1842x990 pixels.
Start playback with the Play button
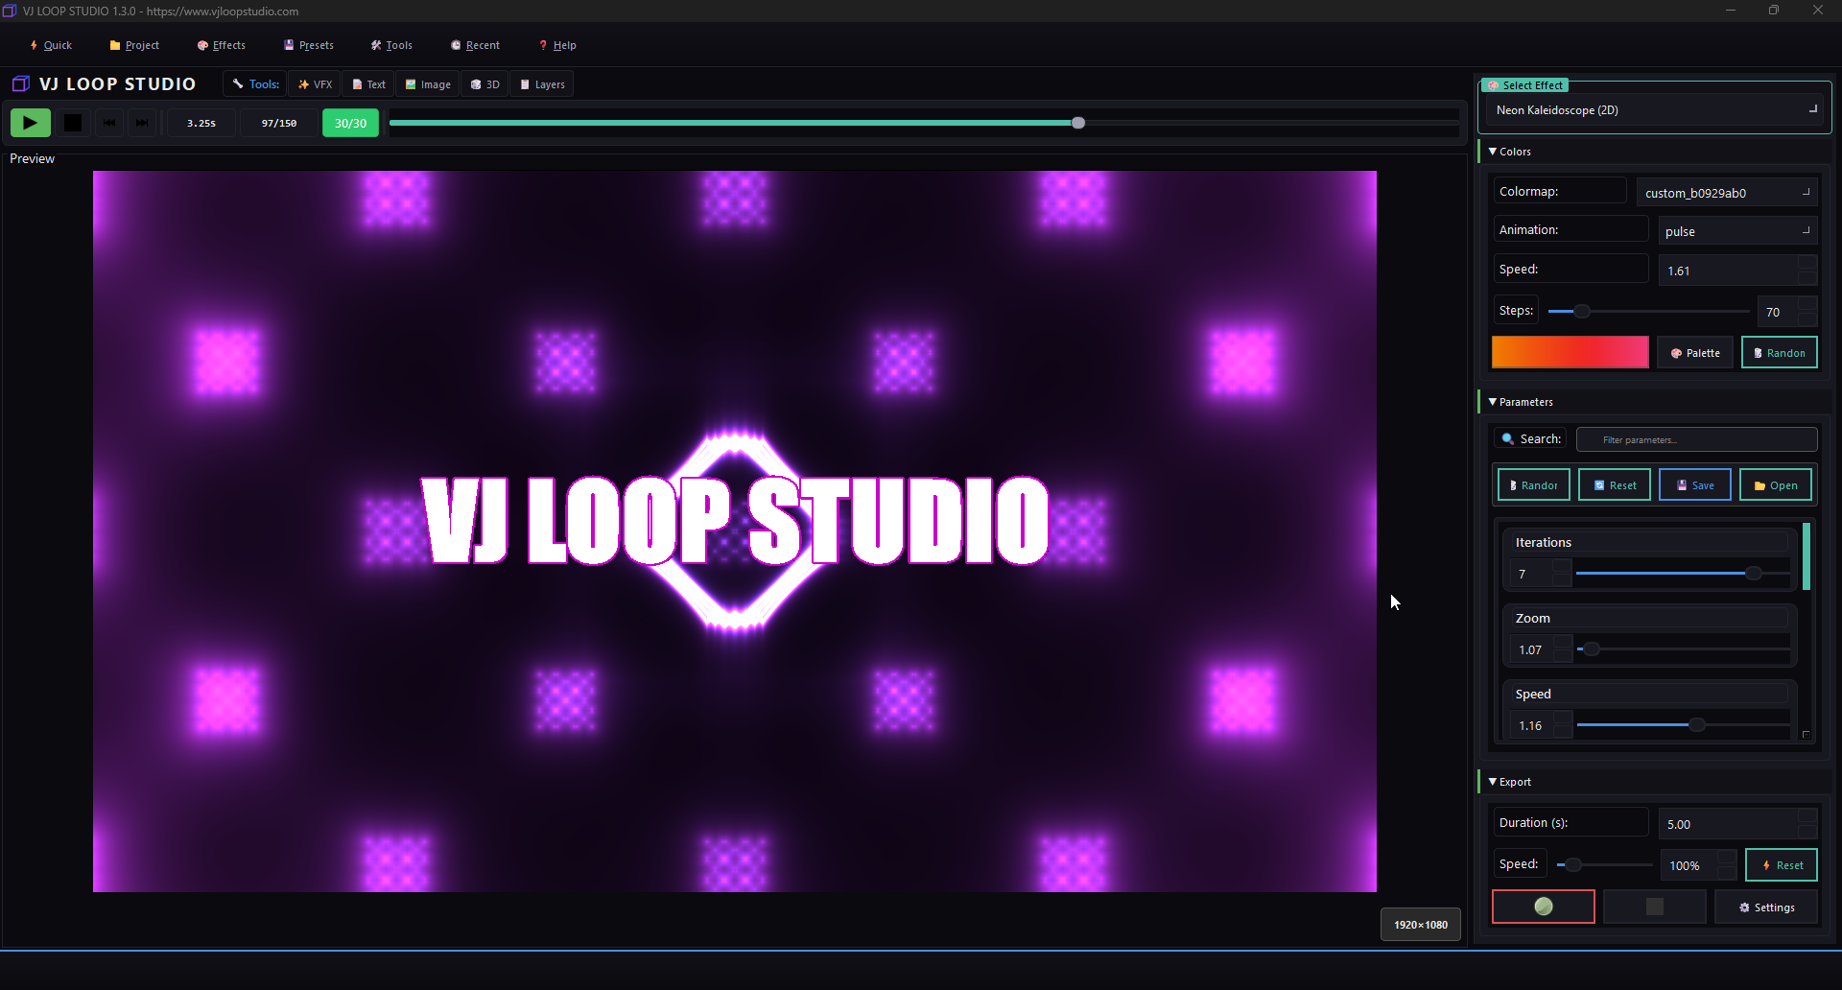pyautogui.click(x=30, y=122)
